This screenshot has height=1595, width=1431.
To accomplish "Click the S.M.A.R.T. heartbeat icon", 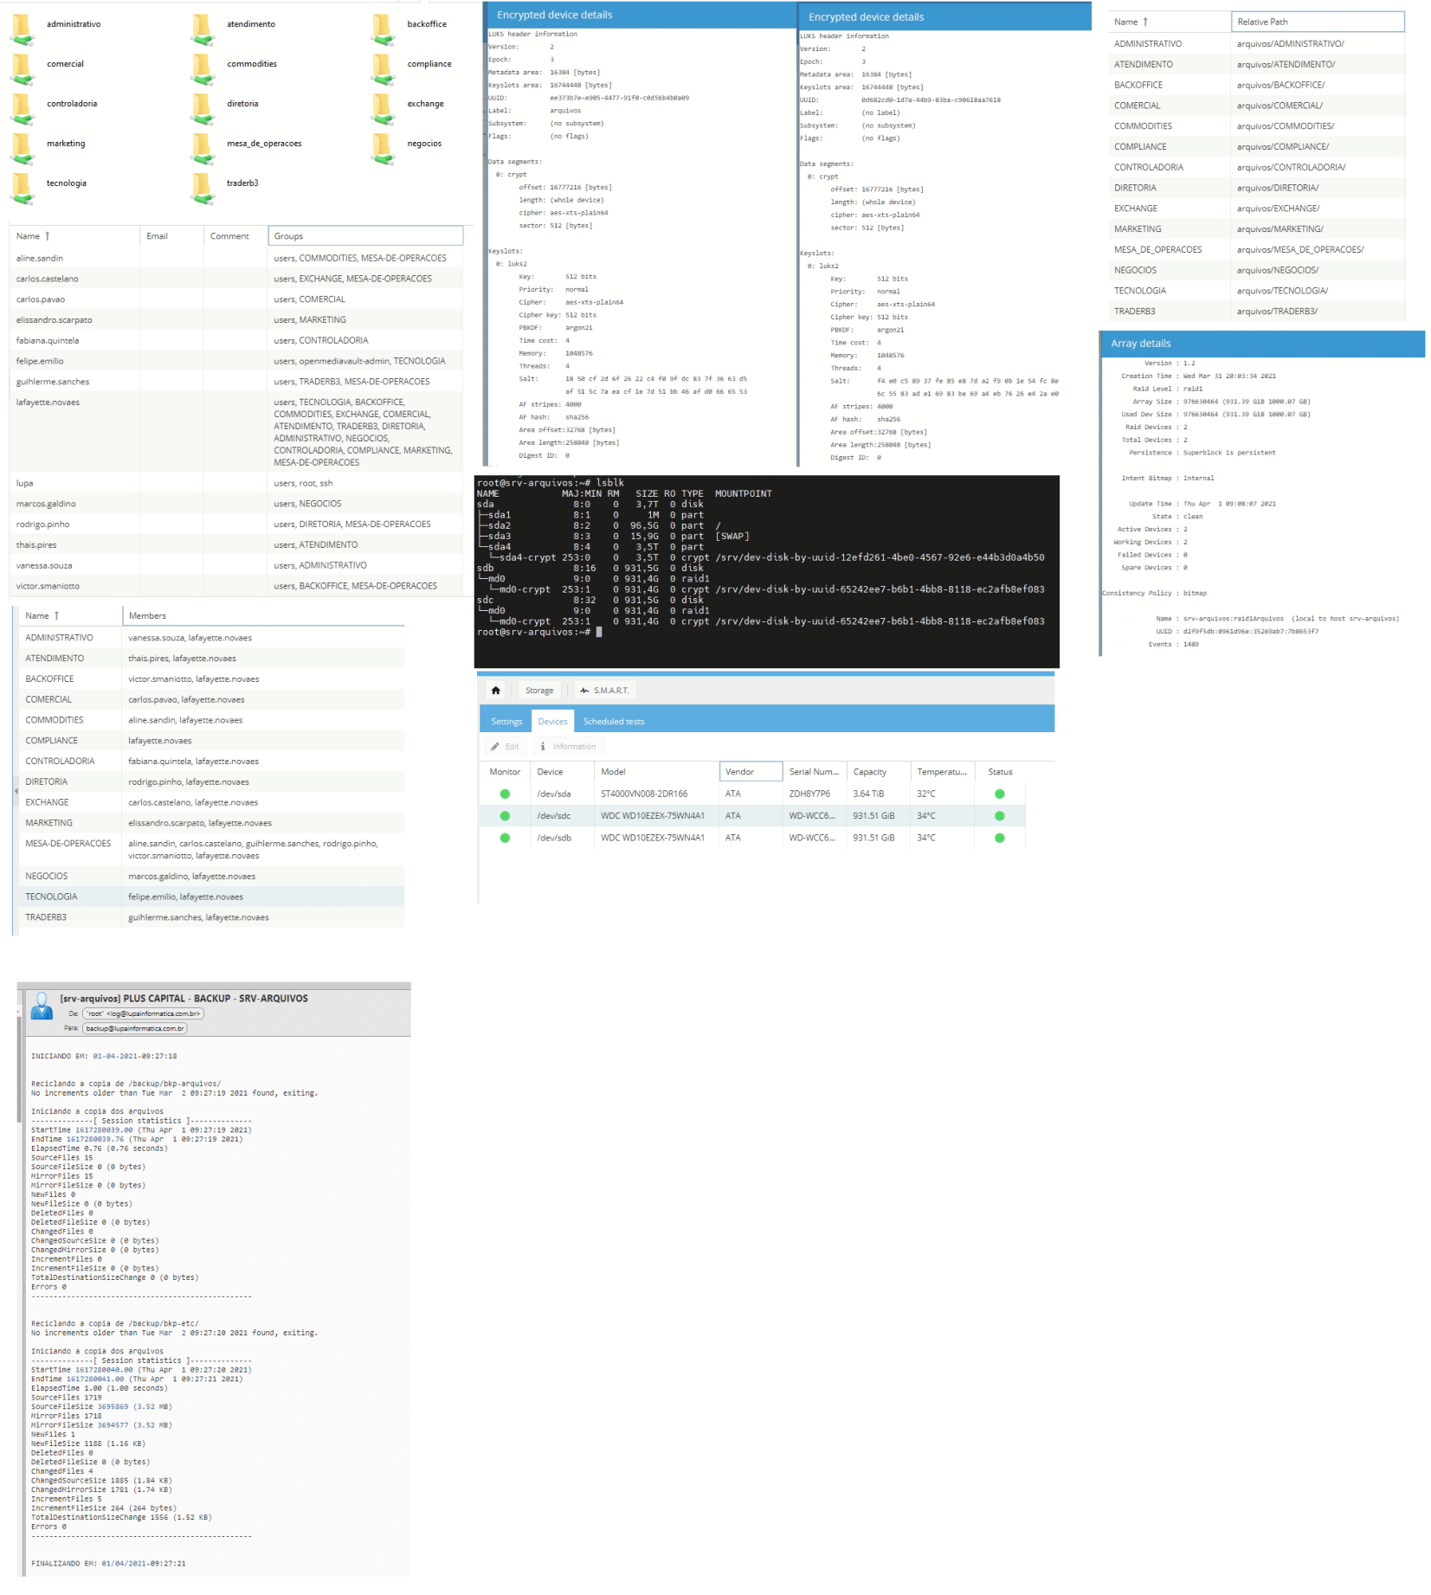I will click(x=584, y=690).
